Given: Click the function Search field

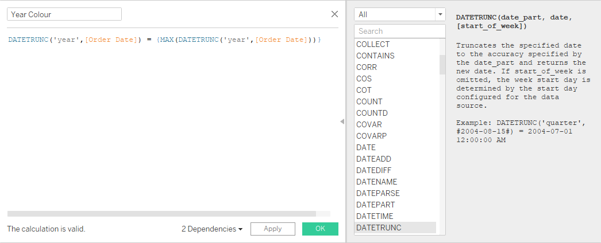Looking at the screenshot, I should click(x=399, y=31).
